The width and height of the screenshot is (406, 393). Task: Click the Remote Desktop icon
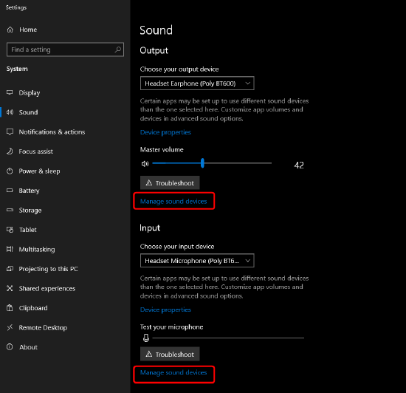coord(10,327)
